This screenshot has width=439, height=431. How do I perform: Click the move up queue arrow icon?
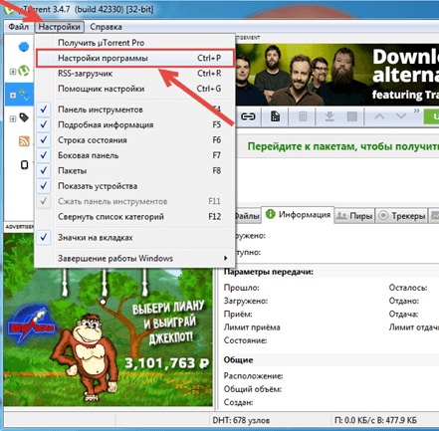[x=379, y=116]
